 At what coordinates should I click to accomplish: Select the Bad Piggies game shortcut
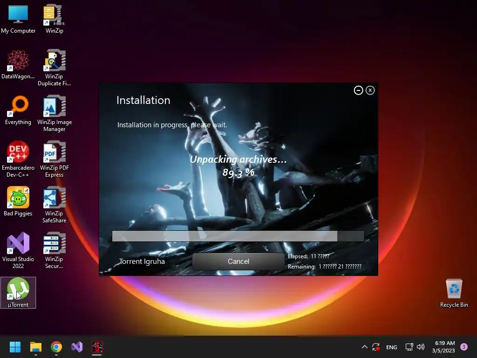tap(18, 201)
